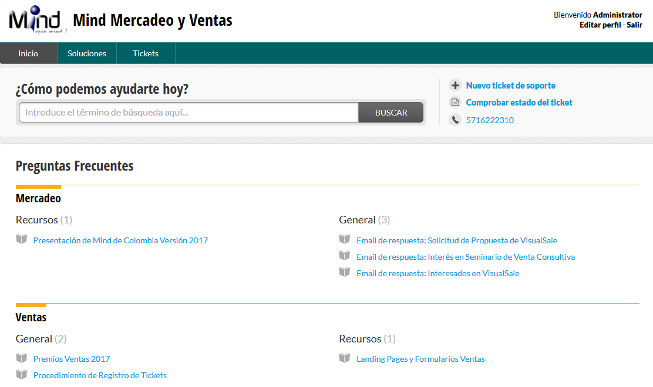Click book icon beside Interesados en VisualSale
Image resolution: width=653 pixels, height=387 pixels.
point(344,272)
